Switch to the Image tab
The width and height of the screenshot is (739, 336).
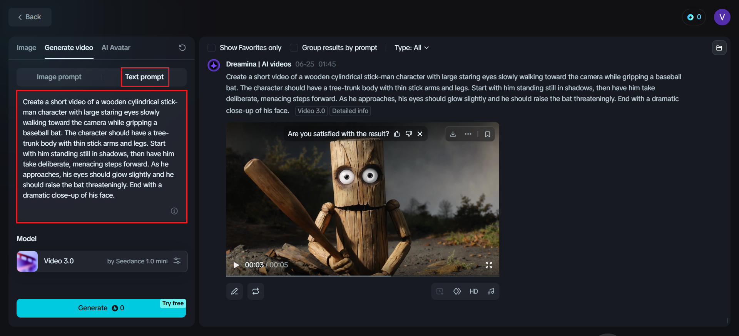click(x=26, y=48)
